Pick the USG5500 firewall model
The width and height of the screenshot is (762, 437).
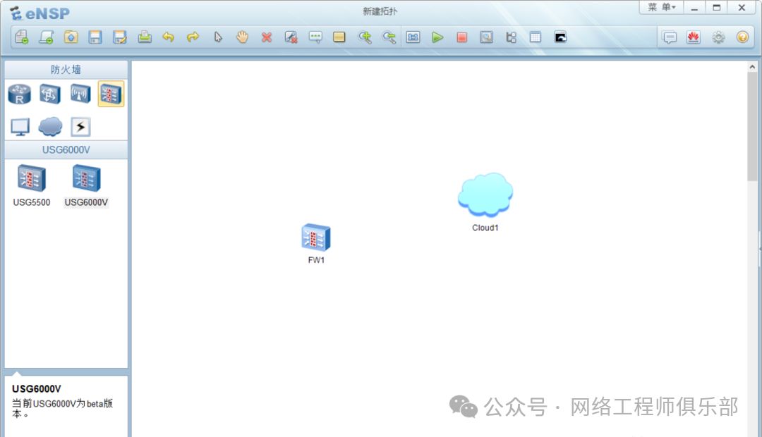coord(32,186)
